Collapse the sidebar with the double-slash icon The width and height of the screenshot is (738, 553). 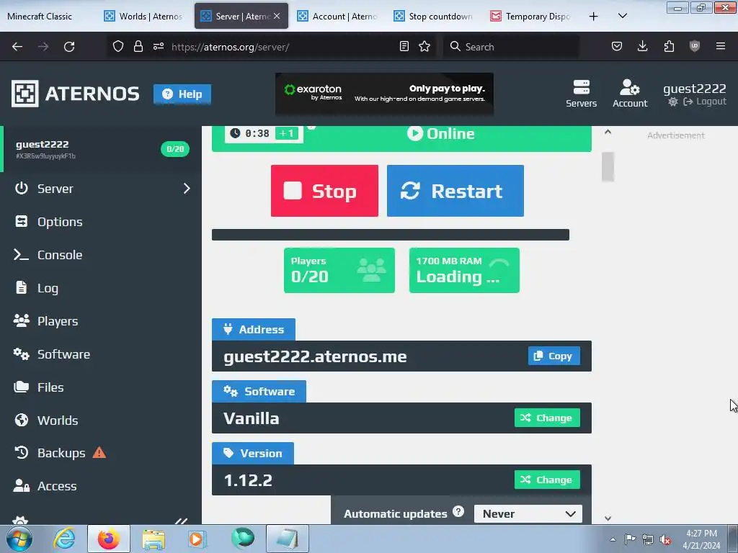181,521
